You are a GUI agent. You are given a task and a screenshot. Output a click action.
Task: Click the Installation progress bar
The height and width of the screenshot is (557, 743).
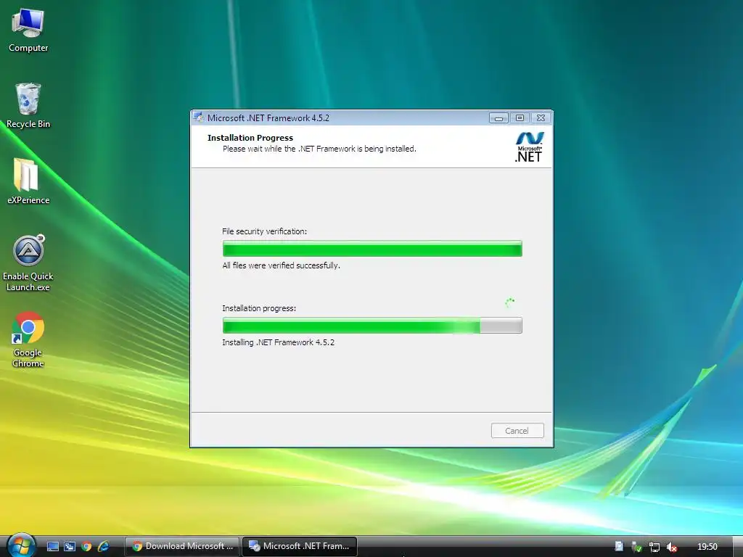coord(372,326)
